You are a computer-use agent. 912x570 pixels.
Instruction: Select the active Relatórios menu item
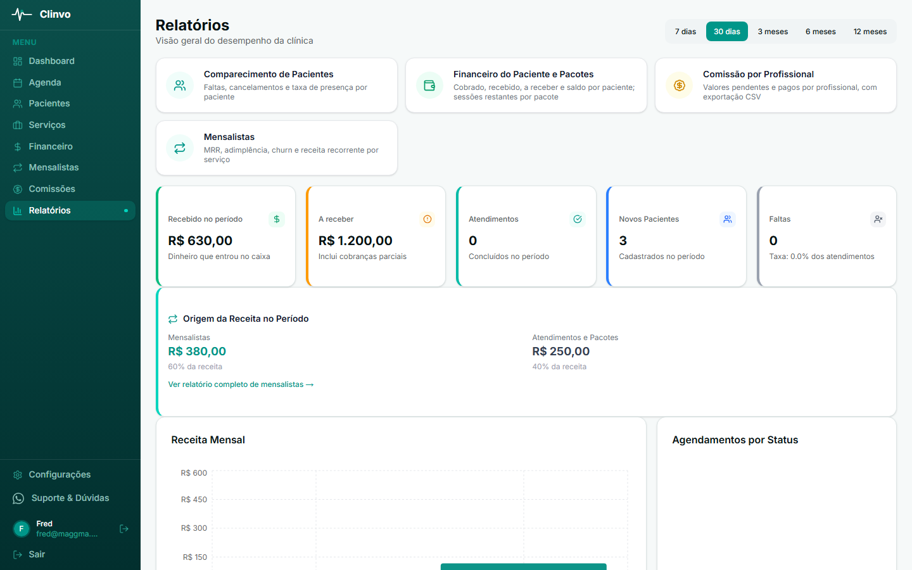pyautogui.click(x=70, y=211)
